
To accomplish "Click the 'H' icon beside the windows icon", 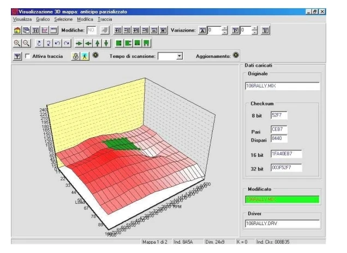I will pyautogui.click(x=35, y=30).
